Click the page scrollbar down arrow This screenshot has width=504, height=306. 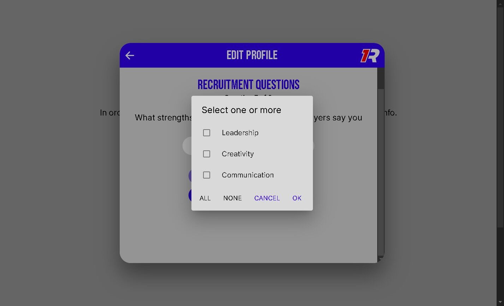[x=500, y=302]
